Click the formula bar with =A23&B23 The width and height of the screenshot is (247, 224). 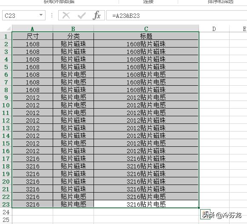pyautogui.click(x=177, y=15)
